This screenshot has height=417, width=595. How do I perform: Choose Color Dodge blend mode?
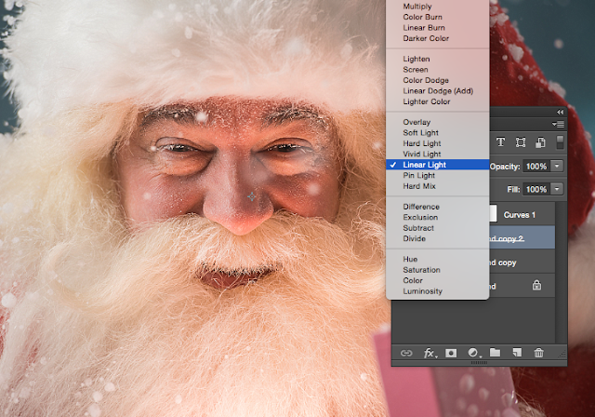[x=426, y=80]
